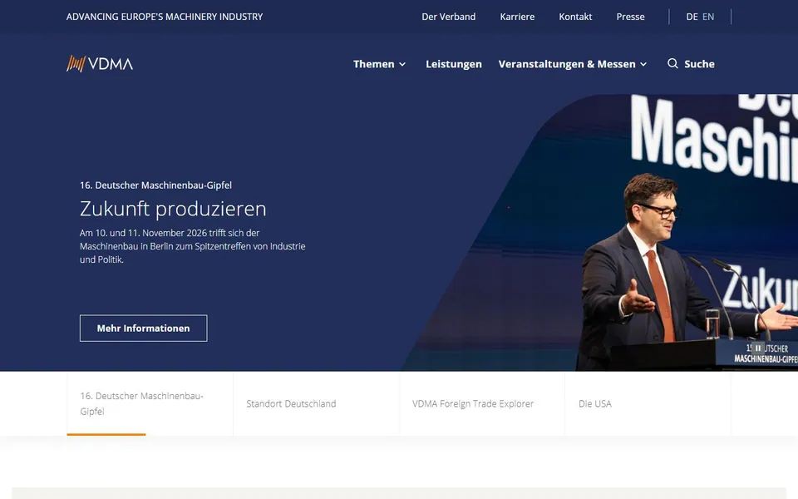Open the Karriere link
This screenshot has height=499, width=798.
pyautogui.click(x=517, y=17)
